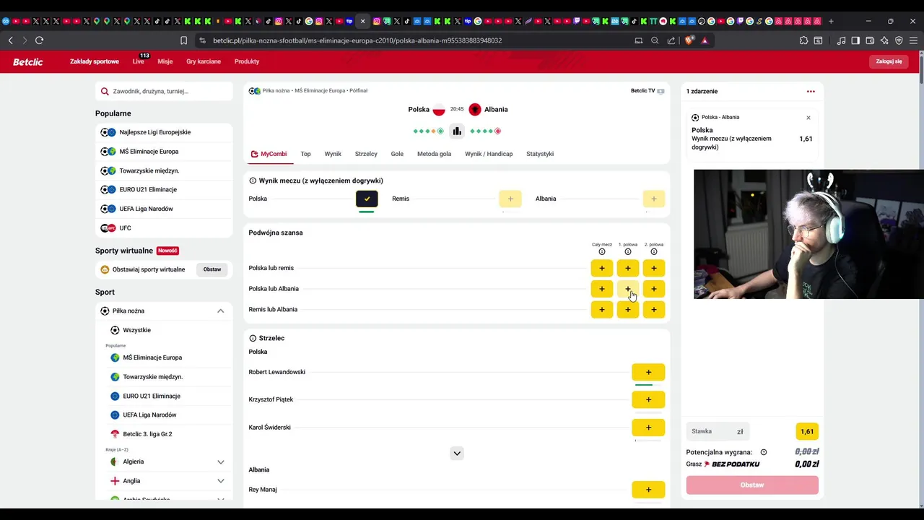This screenshot has width=924, height=520.
Task: Open the site settings icon in the address bar
Action: pyautogui.click(x=202, y=40)
